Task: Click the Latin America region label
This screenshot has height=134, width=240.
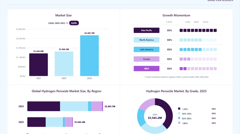Action: [x=146, y=50]
